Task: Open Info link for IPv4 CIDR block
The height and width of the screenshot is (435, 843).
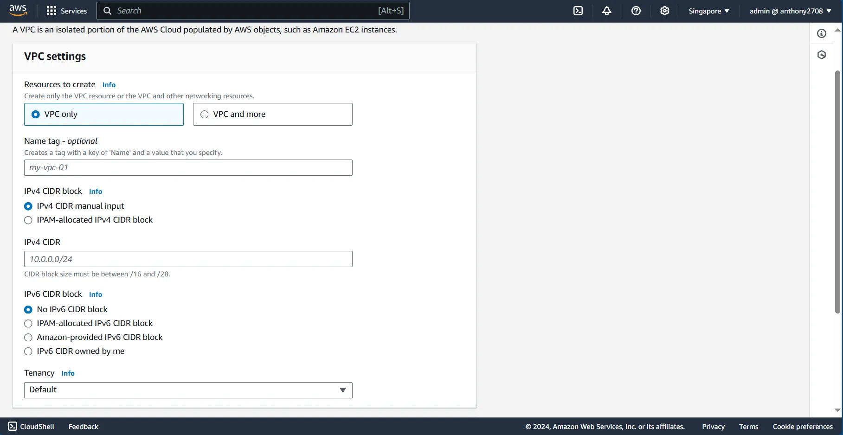Action: pyautogui.click(x=96, y=192)
